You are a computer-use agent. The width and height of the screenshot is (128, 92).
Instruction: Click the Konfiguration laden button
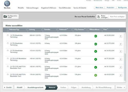[x=11, y=17]
